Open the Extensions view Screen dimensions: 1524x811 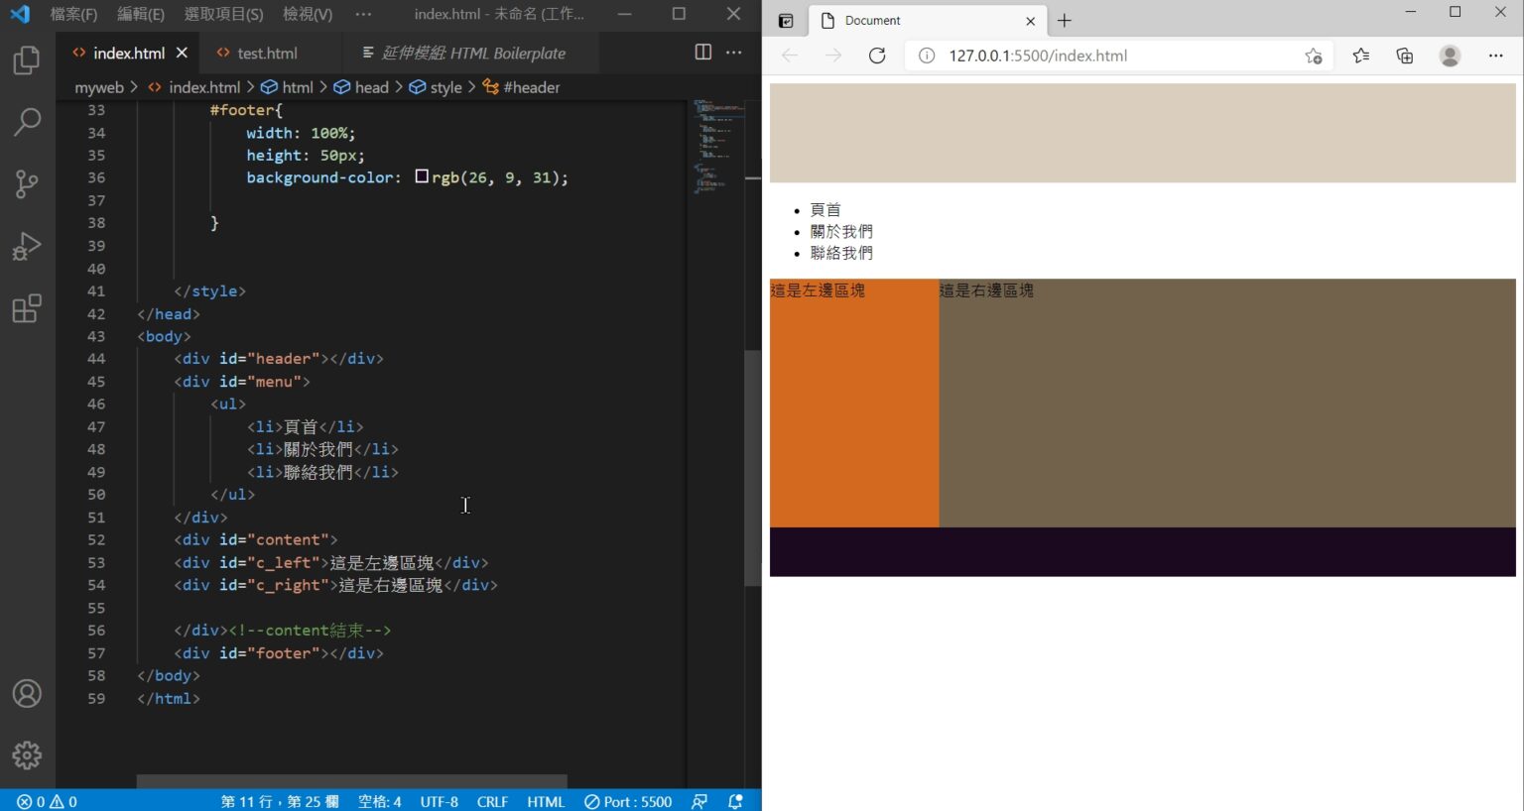pyautogui.click(x=27, y=308)
